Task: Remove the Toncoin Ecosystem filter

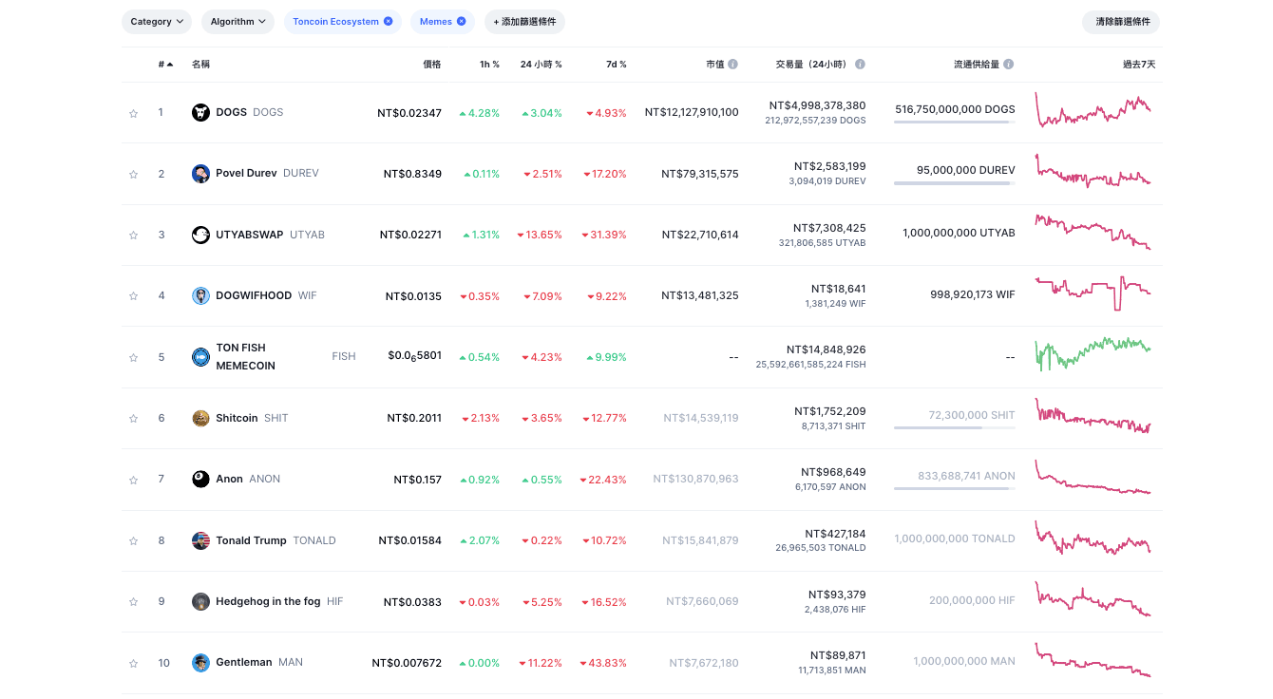Action: click(x=388, y=21)
